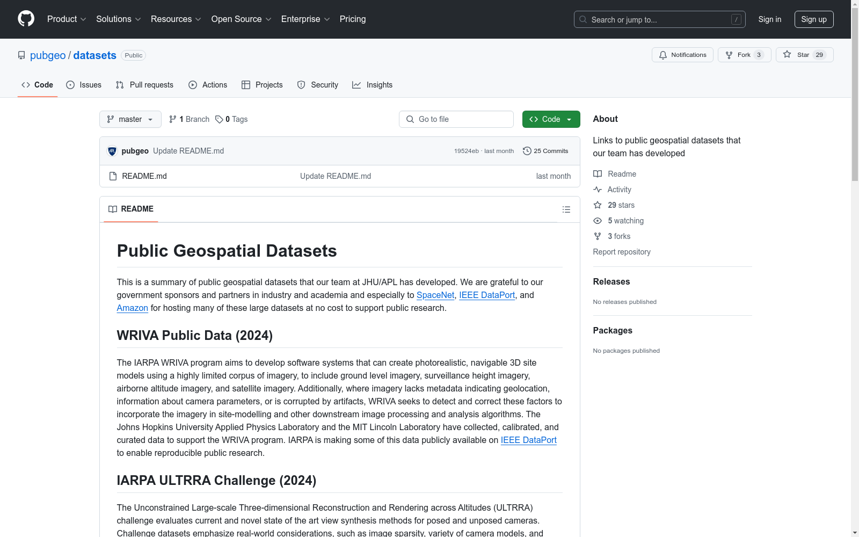Open the Releases heading link
859x537 pixels.
tap(612, 281)
